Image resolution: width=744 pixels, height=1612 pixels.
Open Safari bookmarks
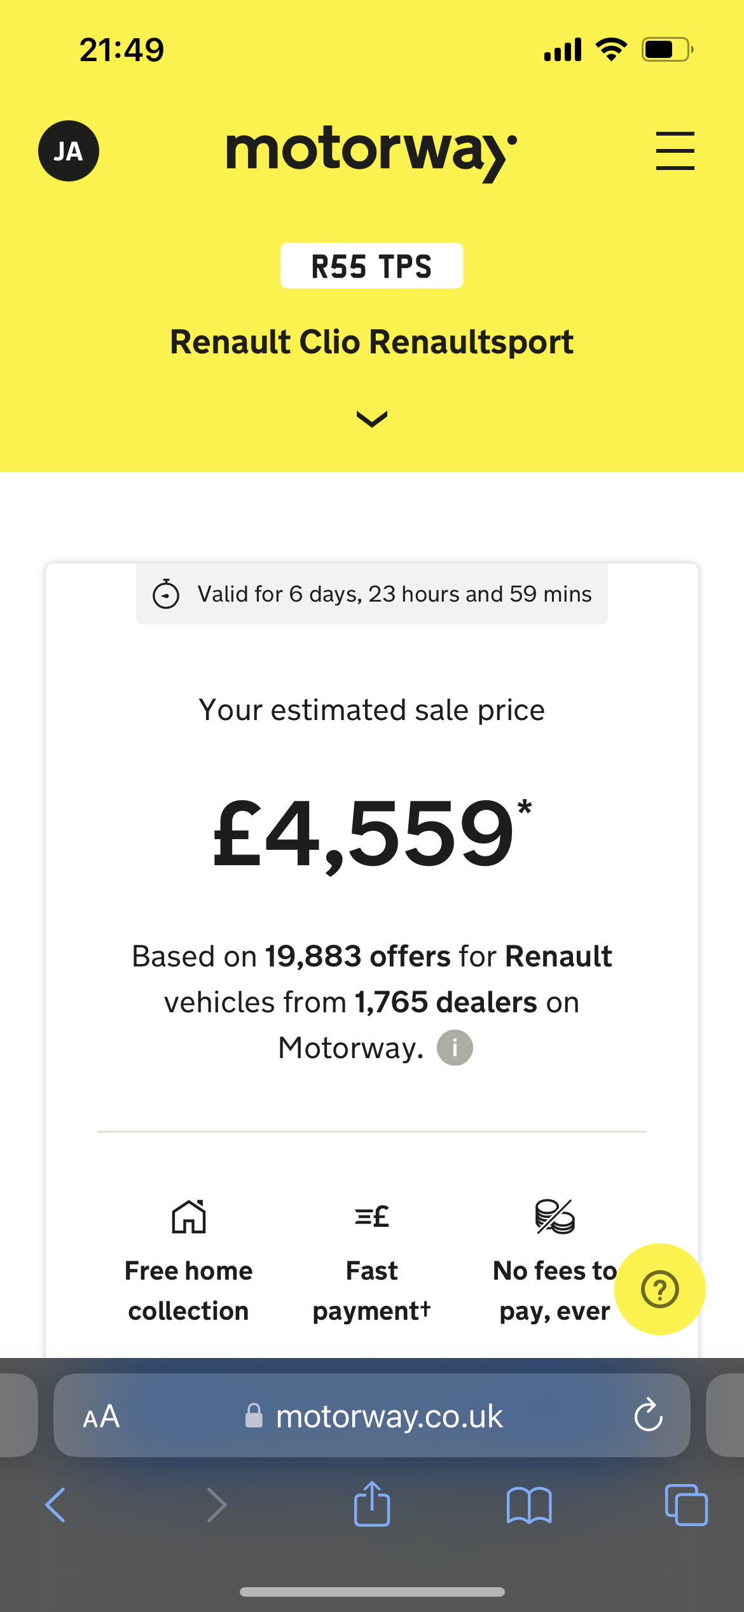point(529,1505)
